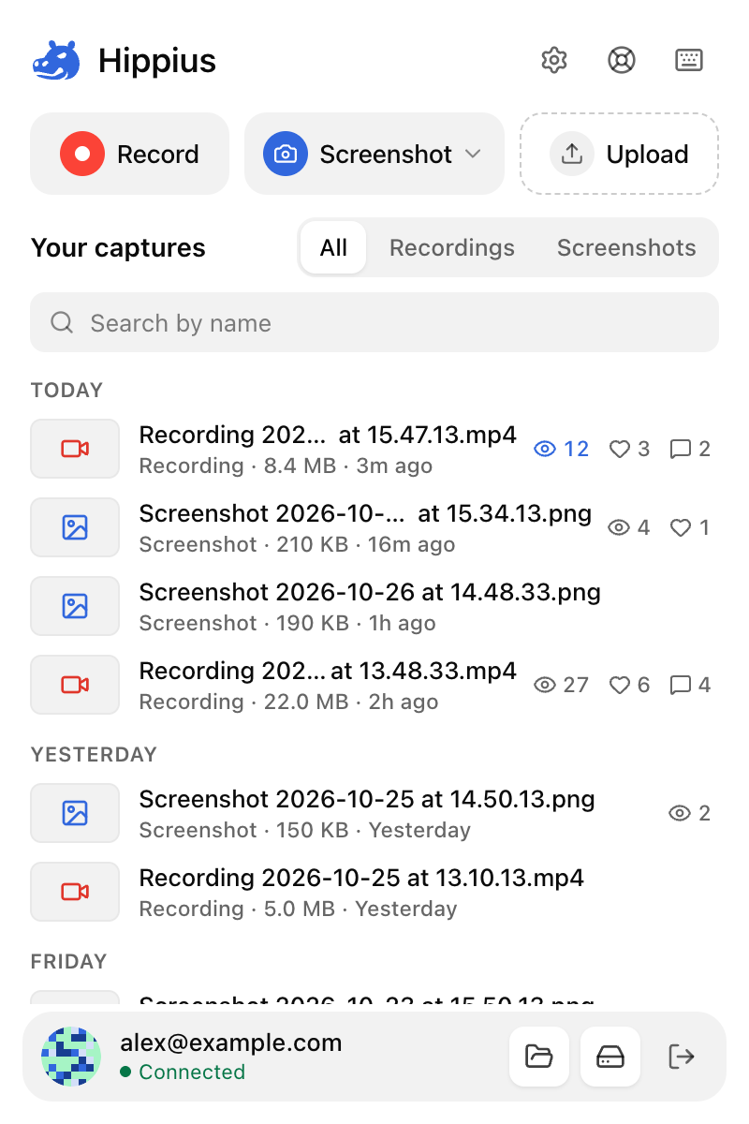Switch to the Screenshots tab

pyautogui.click(x=626, y=247)
